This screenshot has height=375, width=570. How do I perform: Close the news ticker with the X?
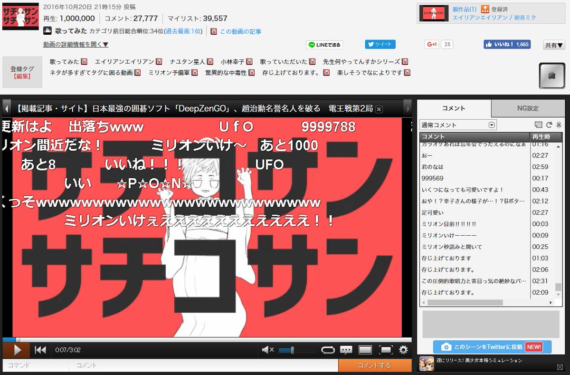[x=379, y=109]
